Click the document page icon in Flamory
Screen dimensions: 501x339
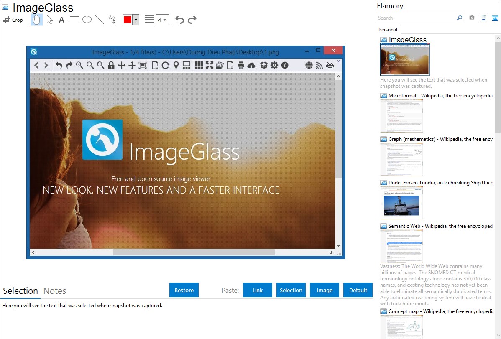pyautogui.click(x=483, y=18)
